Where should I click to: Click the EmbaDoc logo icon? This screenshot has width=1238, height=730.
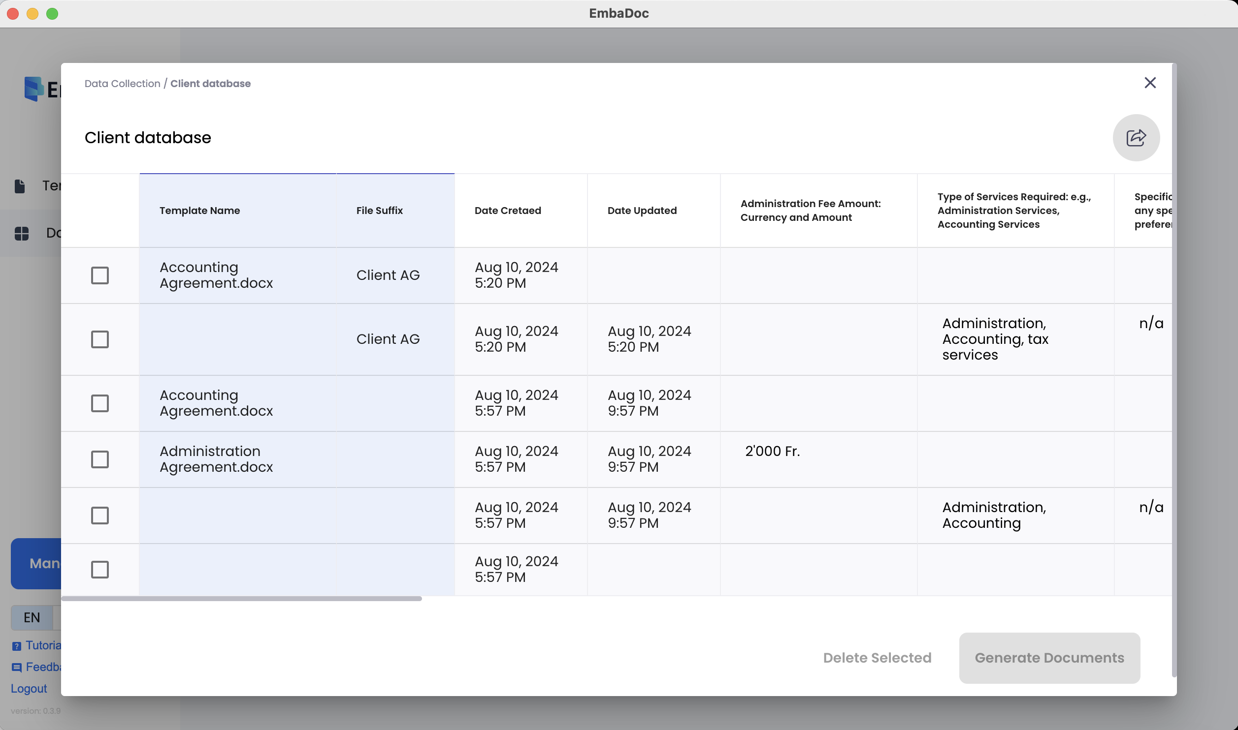pyautogui.click(x=34, y=89)
